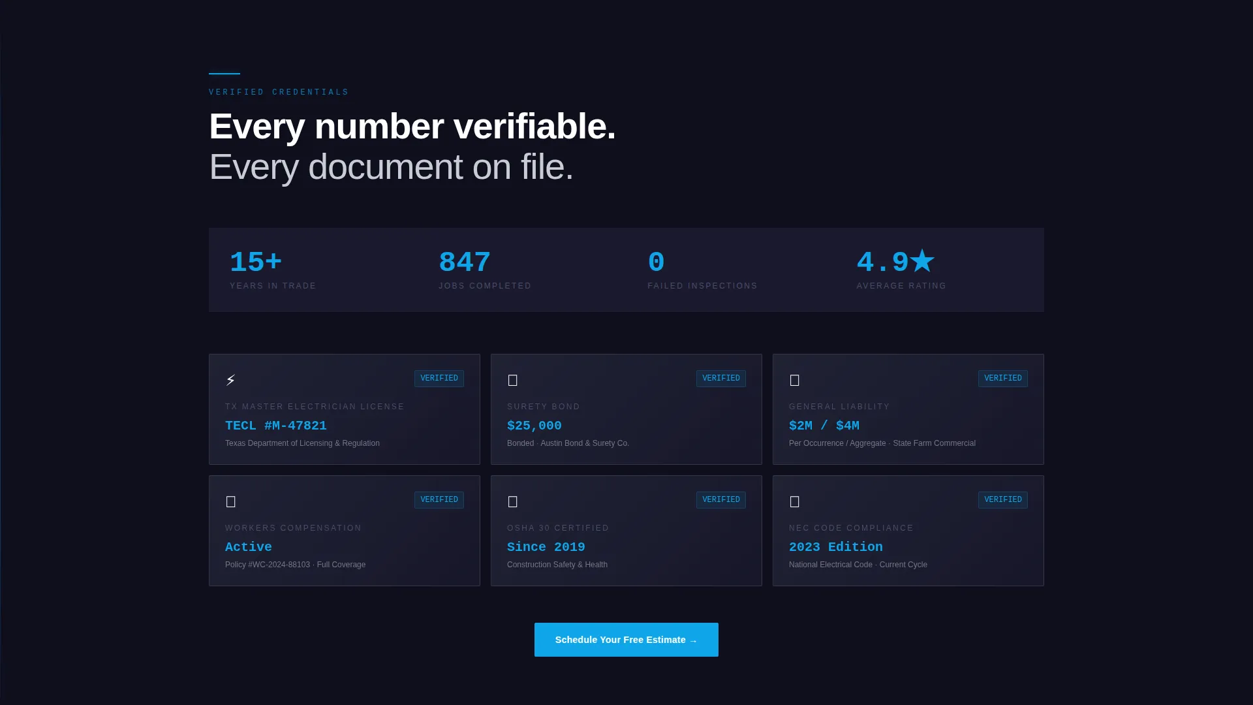1253x705 pixels.
Task: Click the icon on the Workers Compensation card
Action: (230, 501)
